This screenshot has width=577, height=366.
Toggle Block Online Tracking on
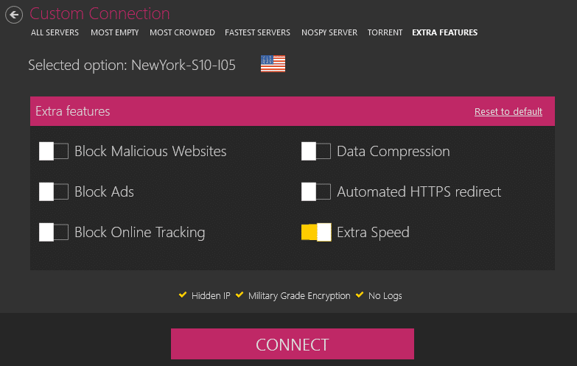[54, 232]
